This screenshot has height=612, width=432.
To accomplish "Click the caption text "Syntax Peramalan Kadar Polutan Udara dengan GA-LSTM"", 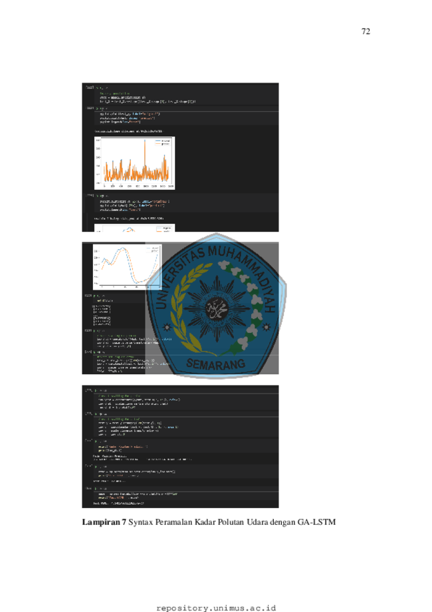I will click(x=232, y=522).
